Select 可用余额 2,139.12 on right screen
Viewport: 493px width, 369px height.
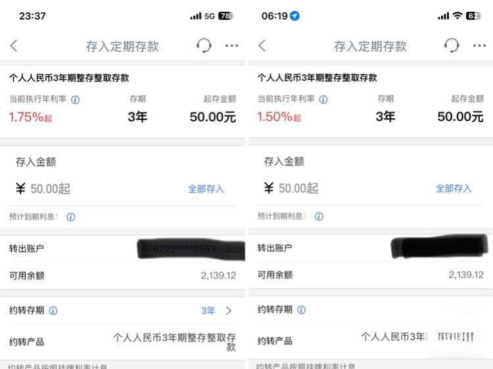pos(371,275)
